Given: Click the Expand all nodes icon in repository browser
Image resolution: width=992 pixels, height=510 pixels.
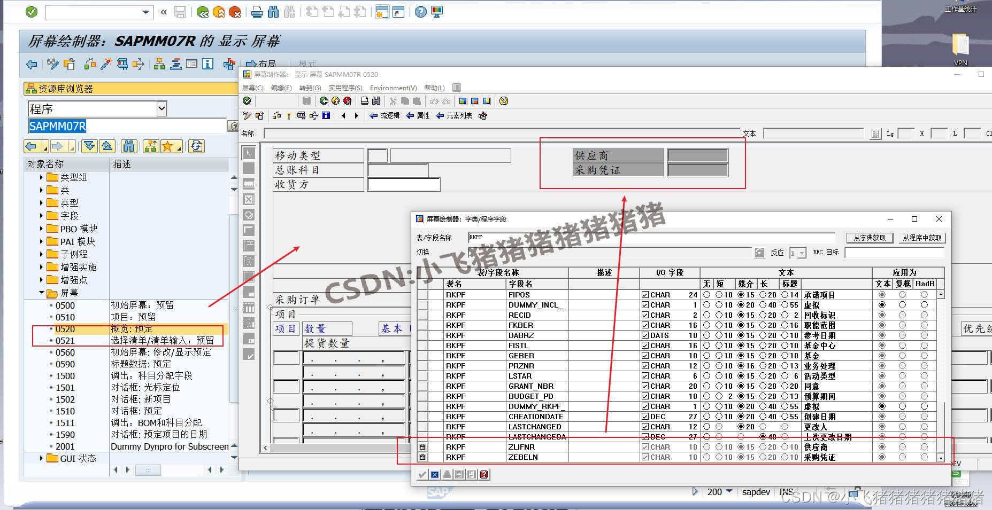Looking at the screenshot, I should pyautogui.click(x=90, y=146).
